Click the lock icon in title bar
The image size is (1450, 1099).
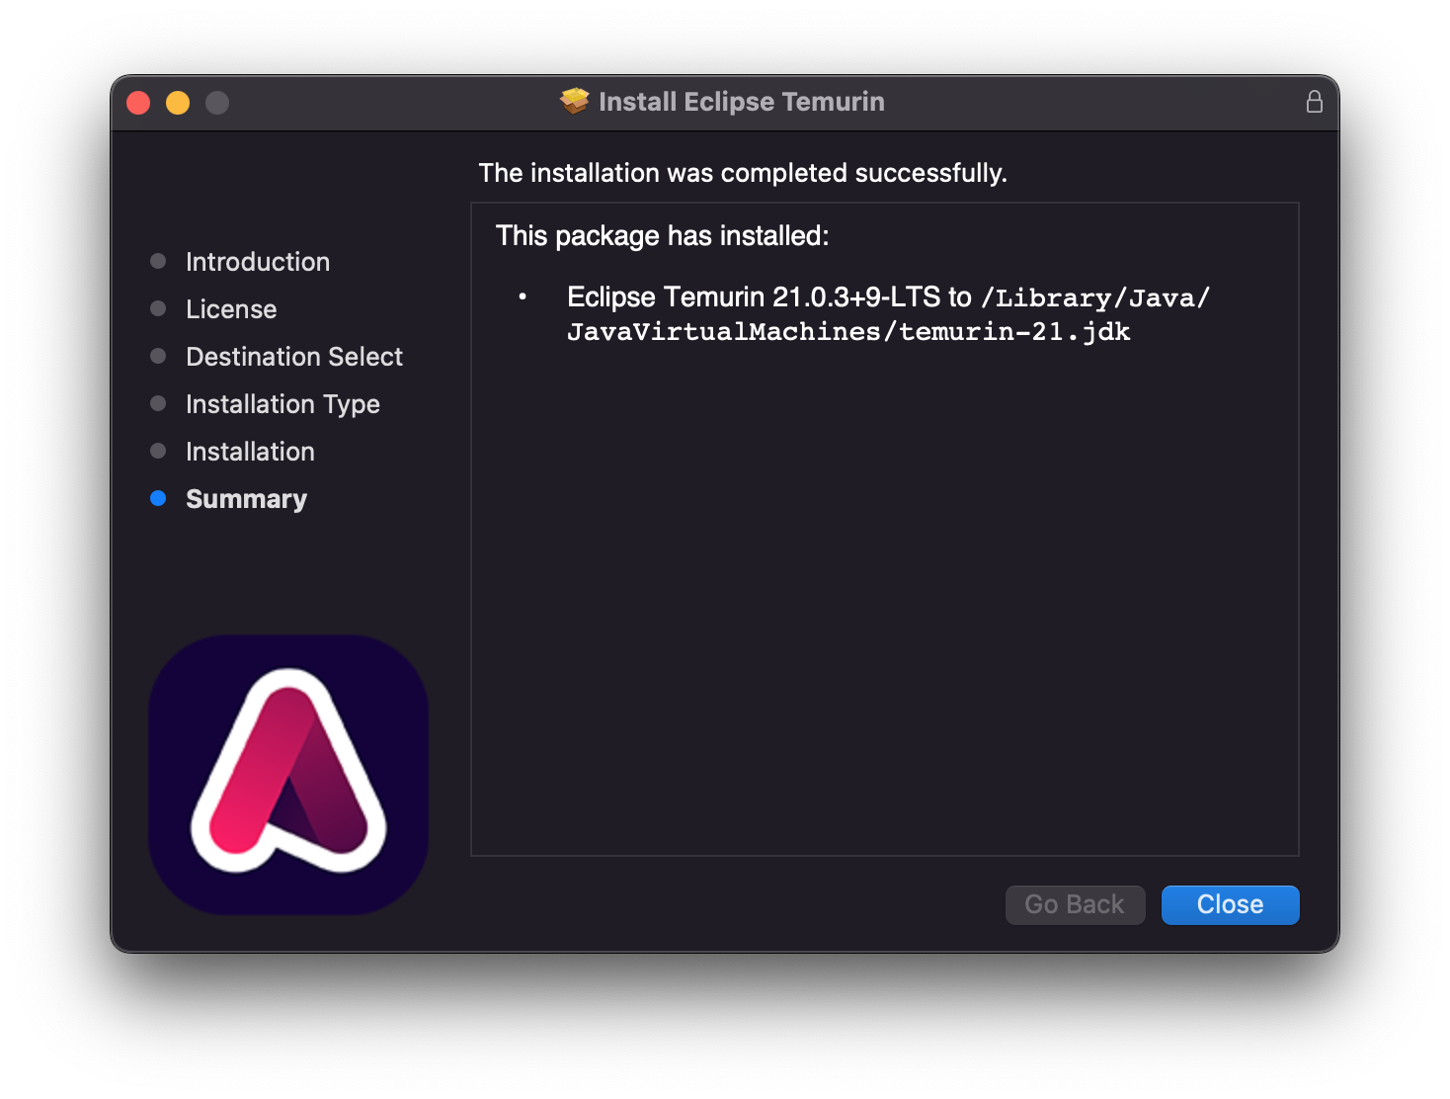coord(1314,102)
